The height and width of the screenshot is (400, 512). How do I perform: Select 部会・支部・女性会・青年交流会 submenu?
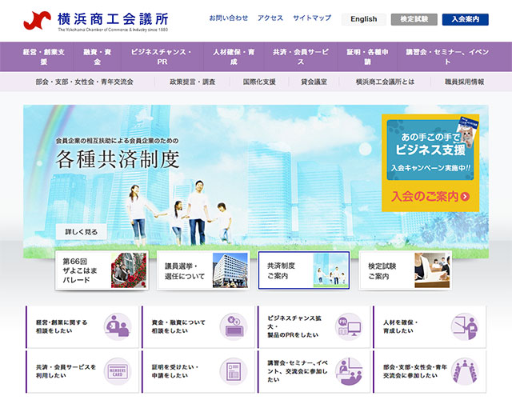tap(85, 82)
